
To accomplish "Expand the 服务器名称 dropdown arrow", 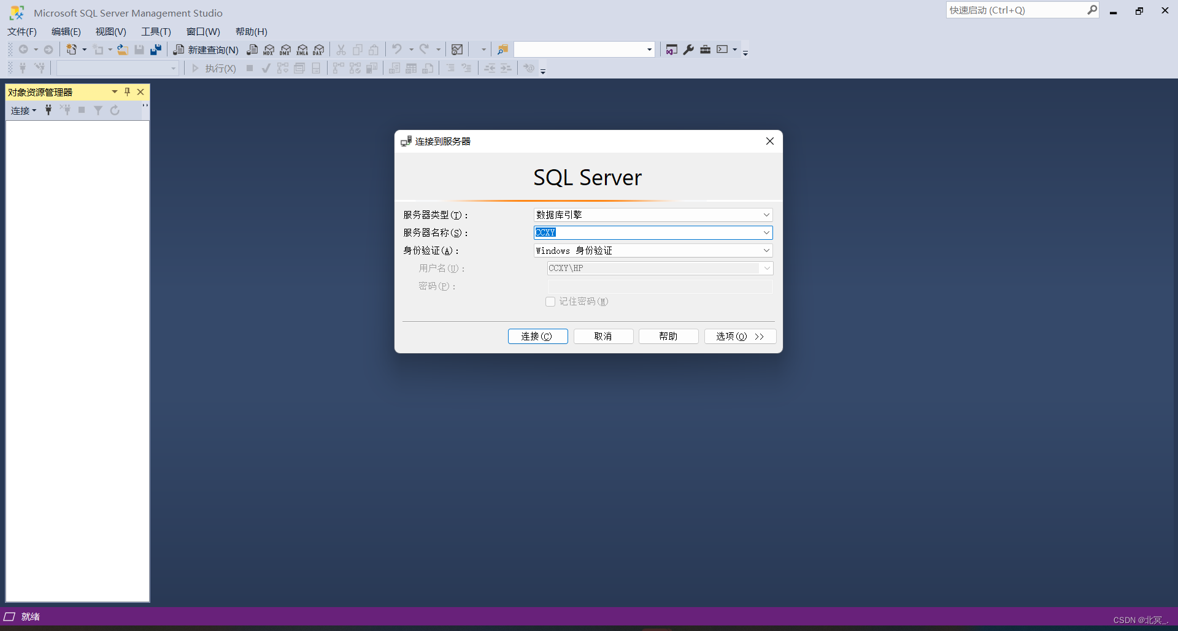I will point(766,232).
